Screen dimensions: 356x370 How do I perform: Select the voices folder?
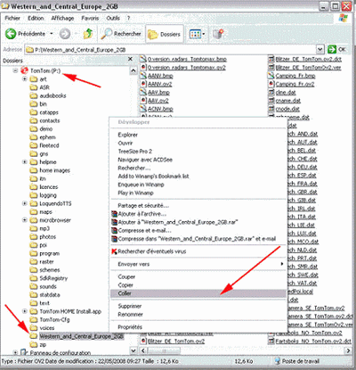click(47, 328)
